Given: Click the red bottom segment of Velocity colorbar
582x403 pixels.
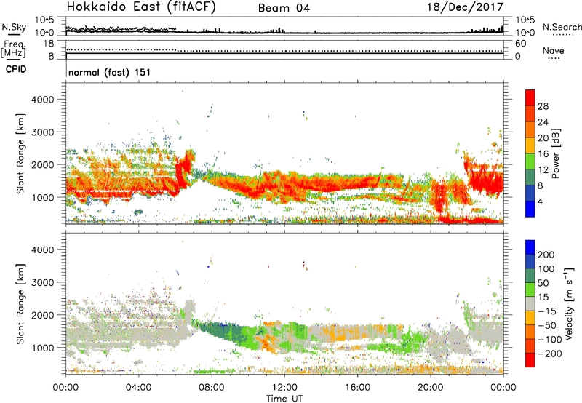Looking at the screenshot, I should 530,360.
